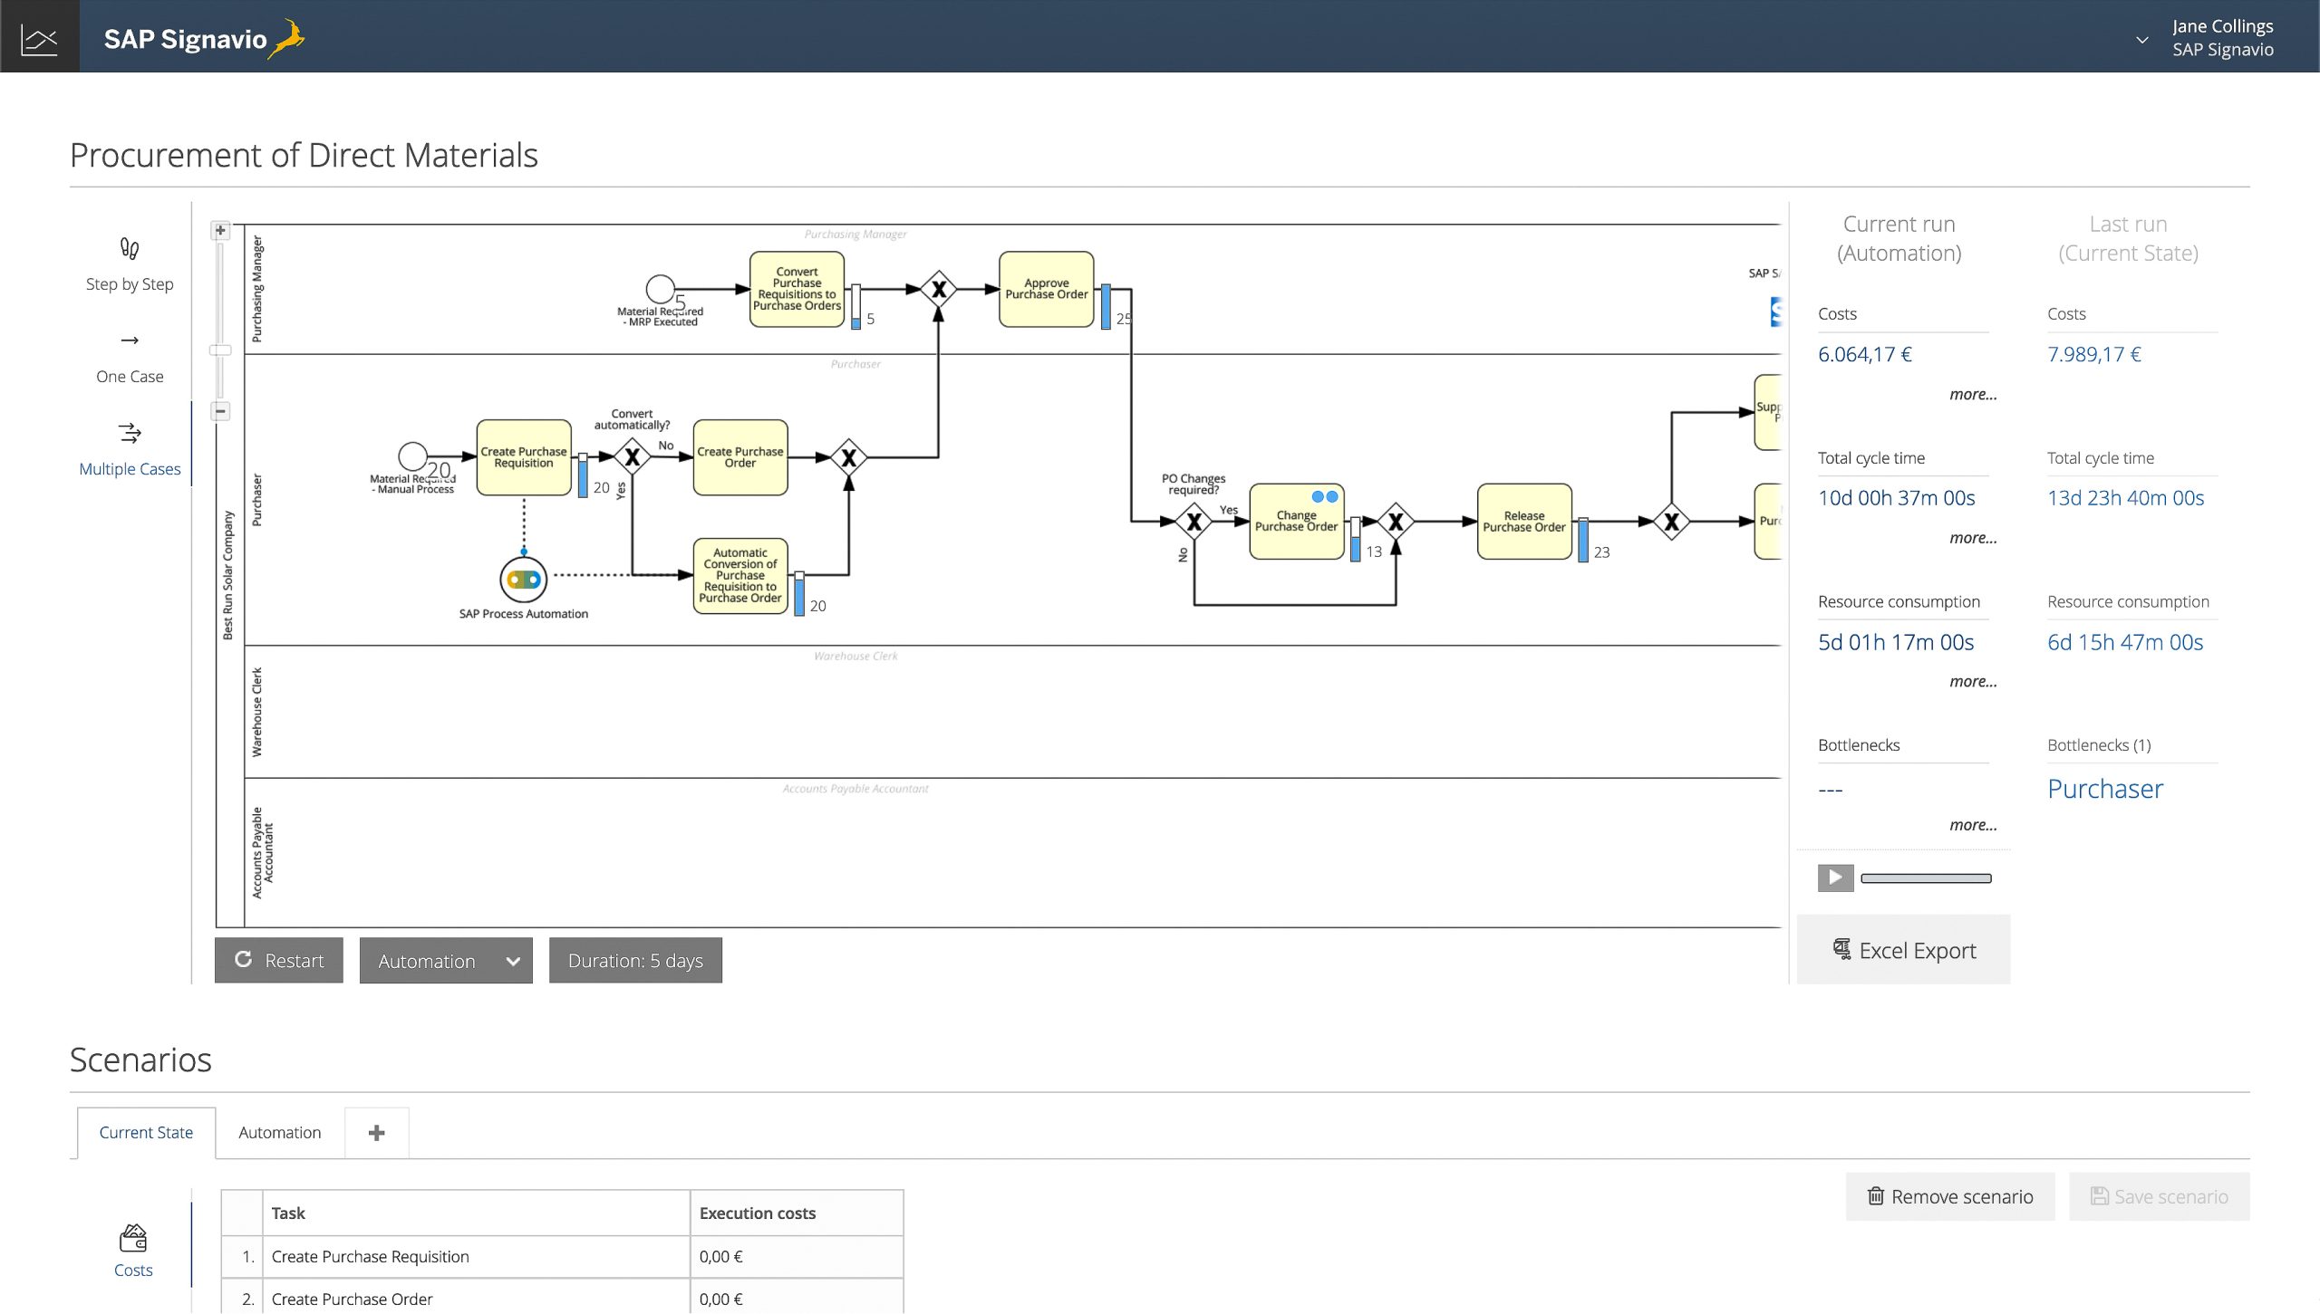2320x1314 pixels.
Task: Click the diagram zoom in plus button
Action: pyautogui.click(x=220, y=231)
